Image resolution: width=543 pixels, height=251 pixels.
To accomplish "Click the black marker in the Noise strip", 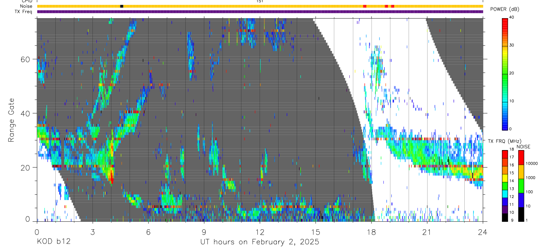I will [x=122, y=6].
